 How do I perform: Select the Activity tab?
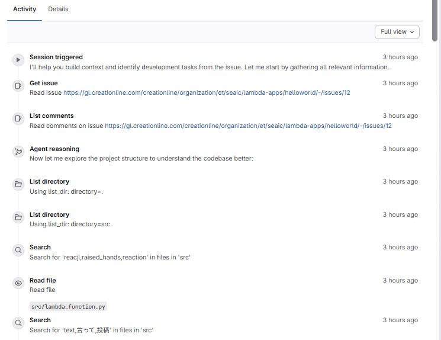(x=24, y=9)
